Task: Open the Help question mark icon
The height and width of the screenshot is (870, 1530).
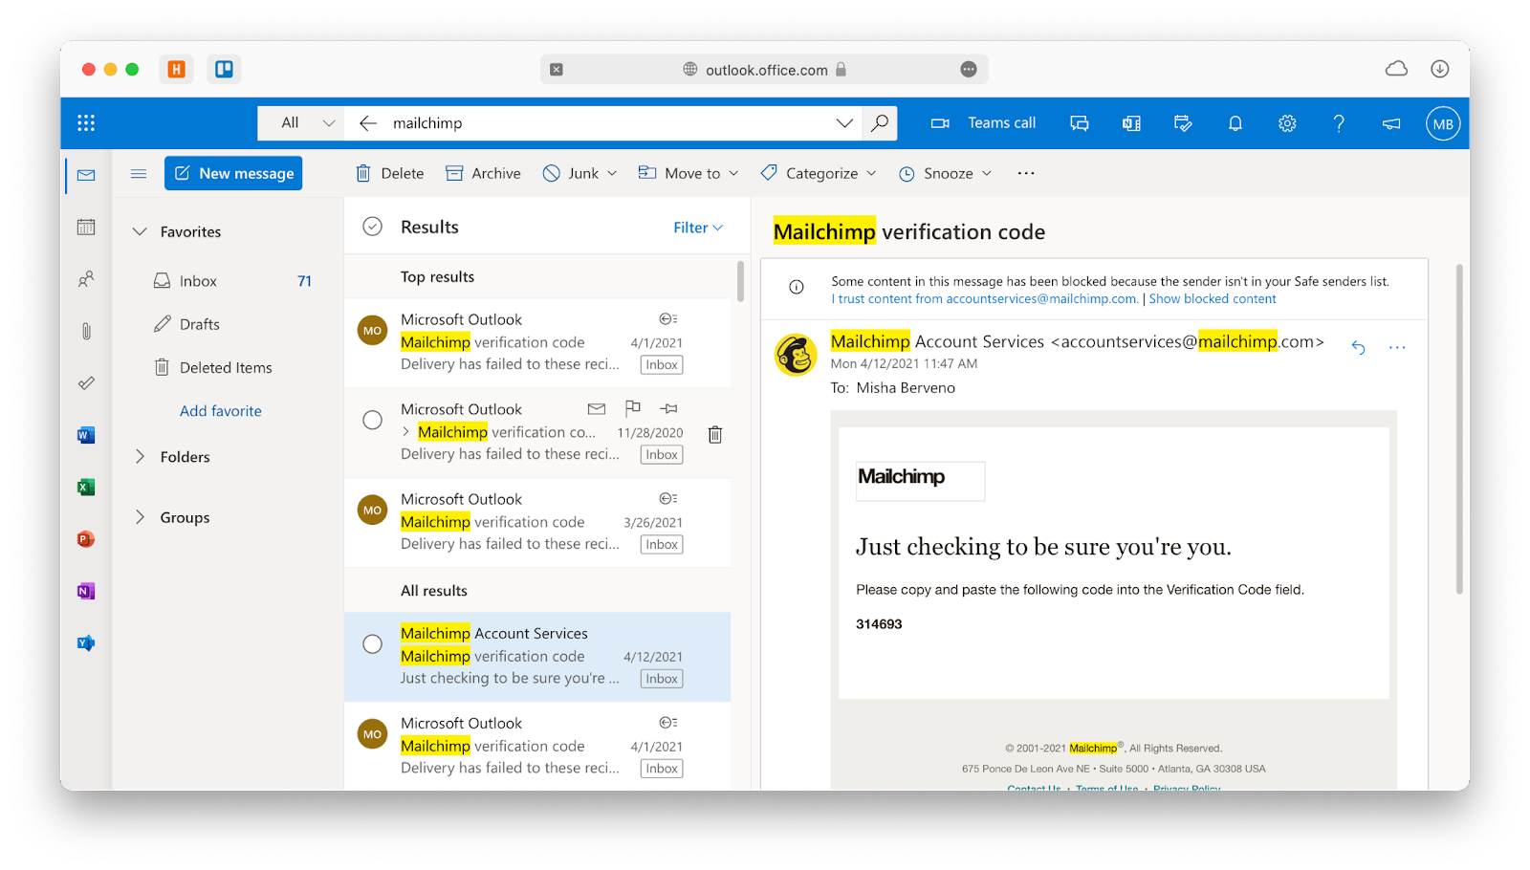Action: [1339, 123]
